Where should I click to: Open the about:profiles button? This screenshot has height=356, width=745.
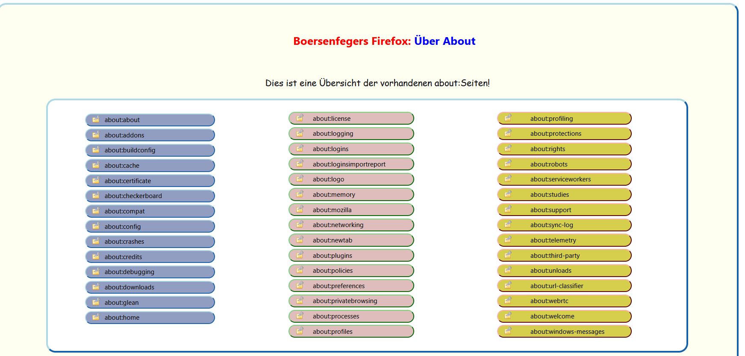351,331
